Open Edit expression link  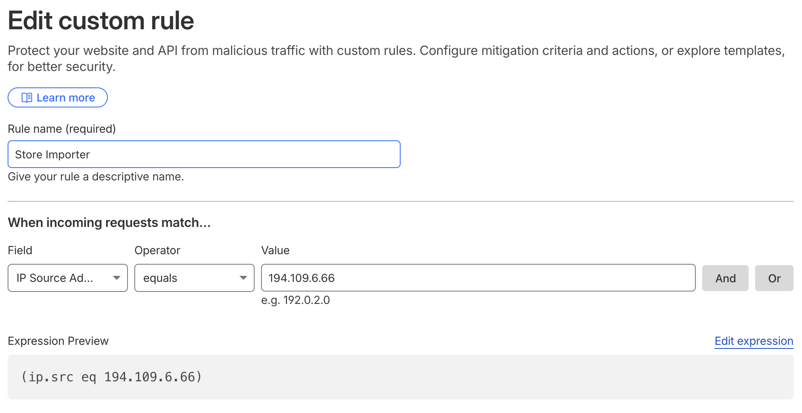pos(753,341)
